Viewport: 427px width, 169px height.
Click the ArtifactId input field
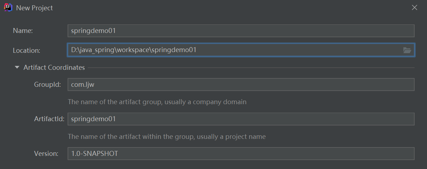(x=241, y=119)
